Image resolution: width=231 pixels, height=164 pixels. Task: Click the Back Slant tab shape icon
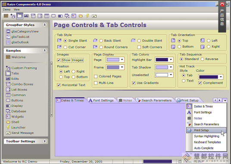click(95, 40)
